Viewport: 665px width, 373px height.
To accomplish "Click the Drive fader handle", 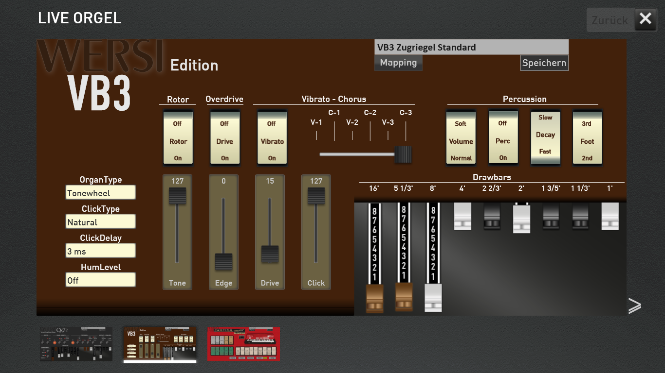I will point(270,254).
